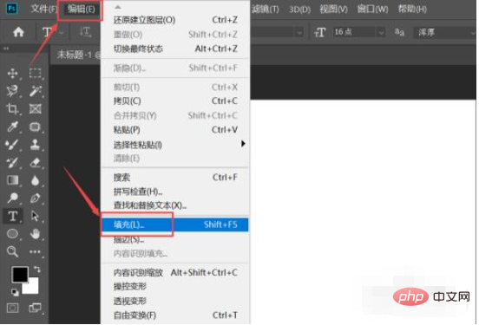Reset default foreground and background colors

[15, 292]
